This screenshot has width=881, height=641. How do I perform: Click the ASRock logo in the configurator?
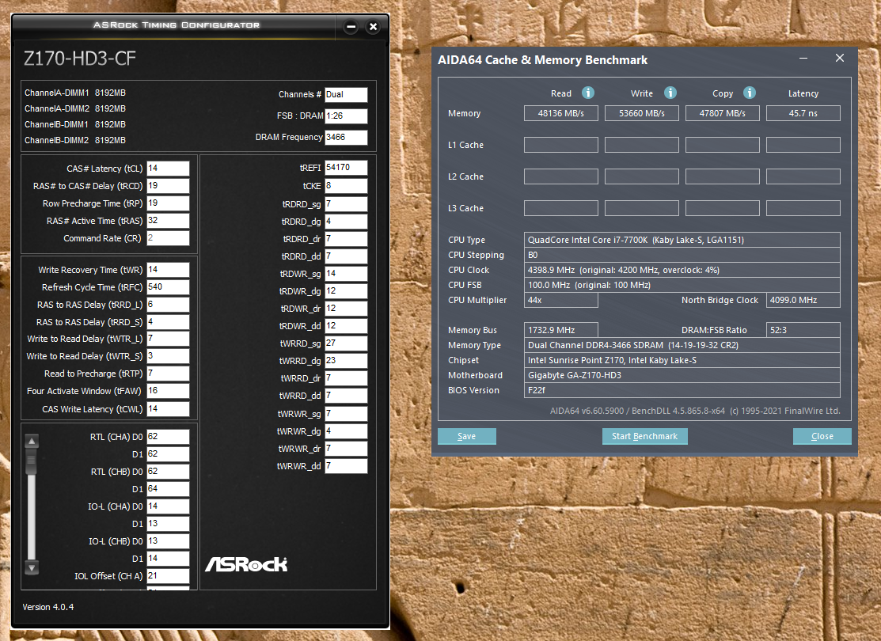coord(246,564)
